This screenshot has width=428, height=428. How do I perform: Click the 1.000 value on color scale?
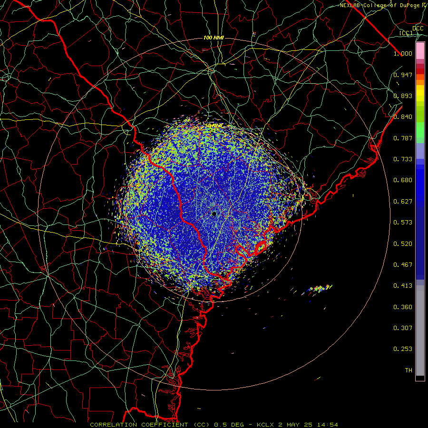click(403, 53)
